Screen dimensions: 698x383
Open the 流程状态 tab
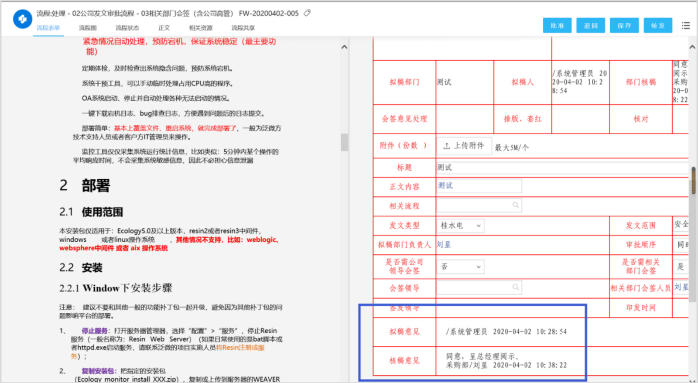pyautogui.click(x=127, y=28)
